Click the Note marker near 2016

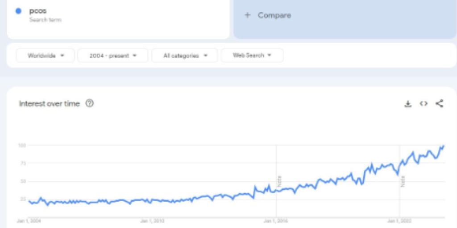click(280, 181)
